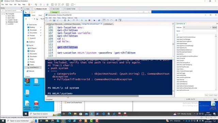Suspend the VM with the VMware pause icon

point(29,4)
